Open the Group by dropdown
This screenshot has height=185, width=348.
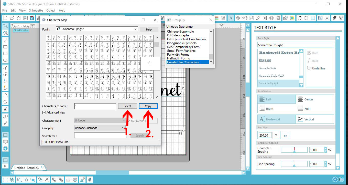point(100,128)
